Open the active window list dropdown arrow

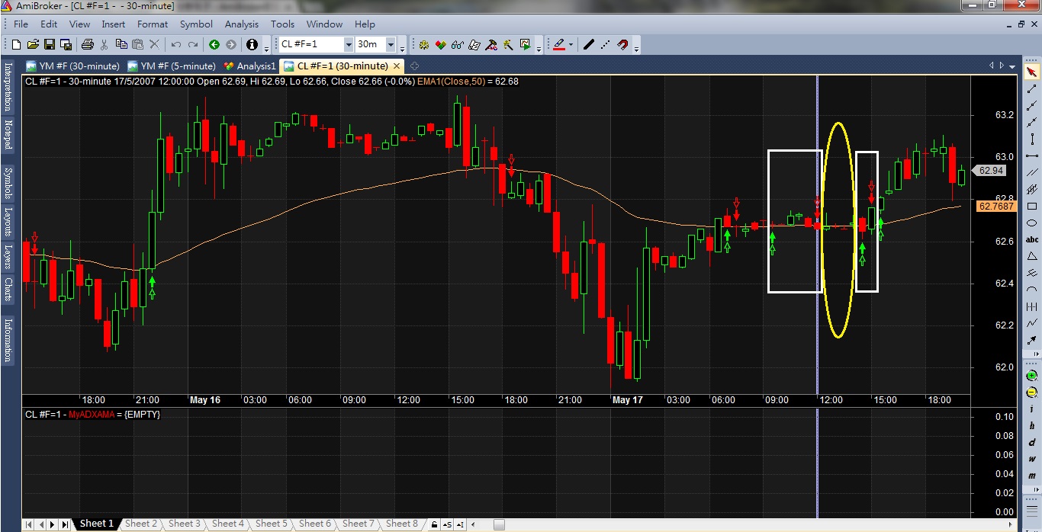(1013, 66)
